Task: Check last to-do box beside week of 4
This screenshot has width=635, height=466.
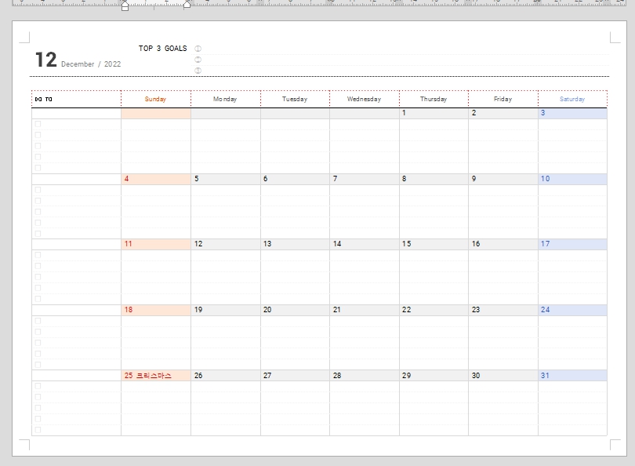Action: (38, 234)
